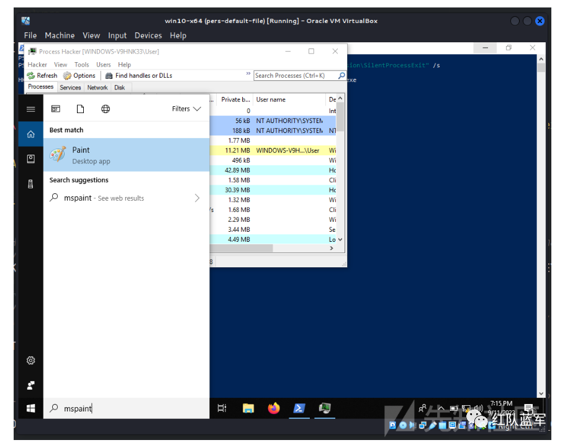Switch to the Network tab

[x=97, y=87]
